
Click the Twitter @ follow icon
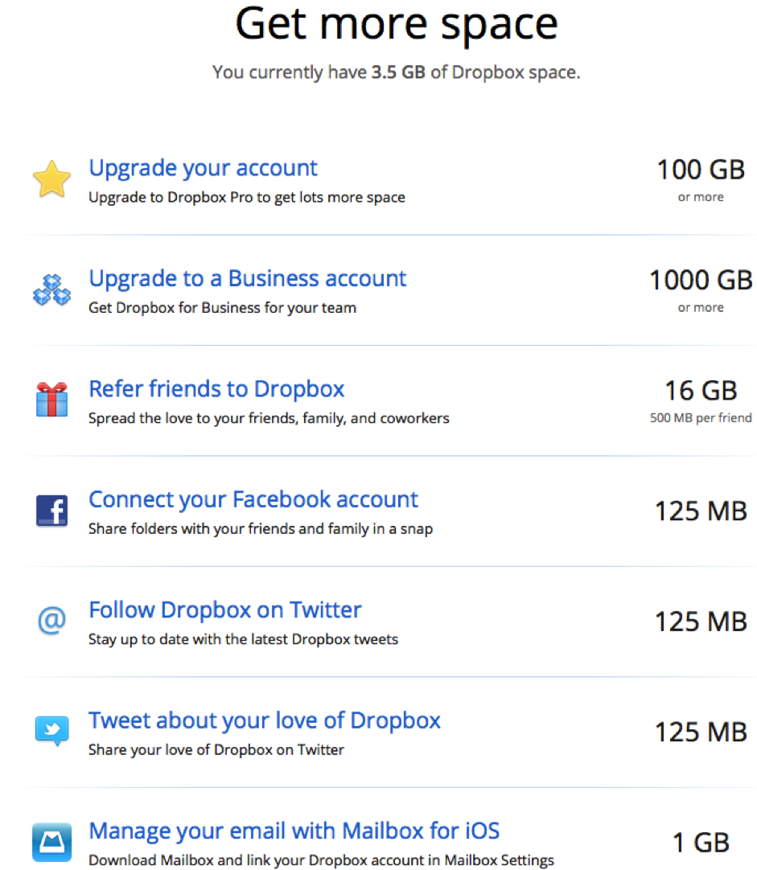tap(51, 620)
